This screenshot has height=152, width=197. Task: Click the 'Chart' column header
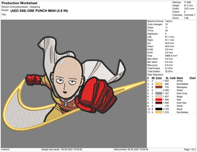pos(192,78)
